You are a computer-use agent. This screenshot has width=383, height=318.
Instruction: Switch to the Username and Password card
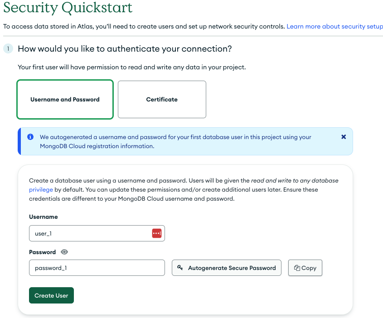click(65, 99)
